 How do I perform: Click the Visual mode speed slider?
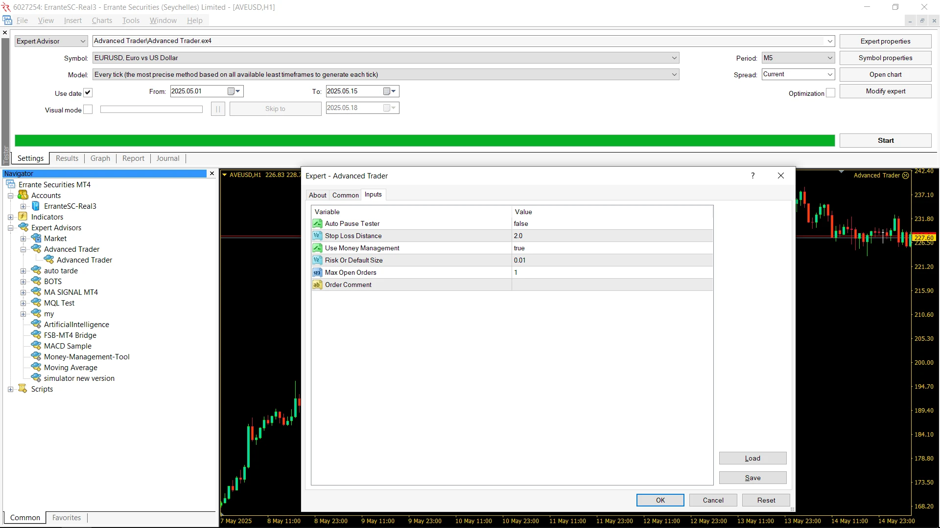(x=151, y=110)
